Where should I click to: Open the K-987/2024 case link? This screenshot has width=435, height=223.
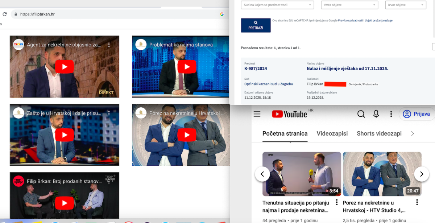click(x=256, y=69)
